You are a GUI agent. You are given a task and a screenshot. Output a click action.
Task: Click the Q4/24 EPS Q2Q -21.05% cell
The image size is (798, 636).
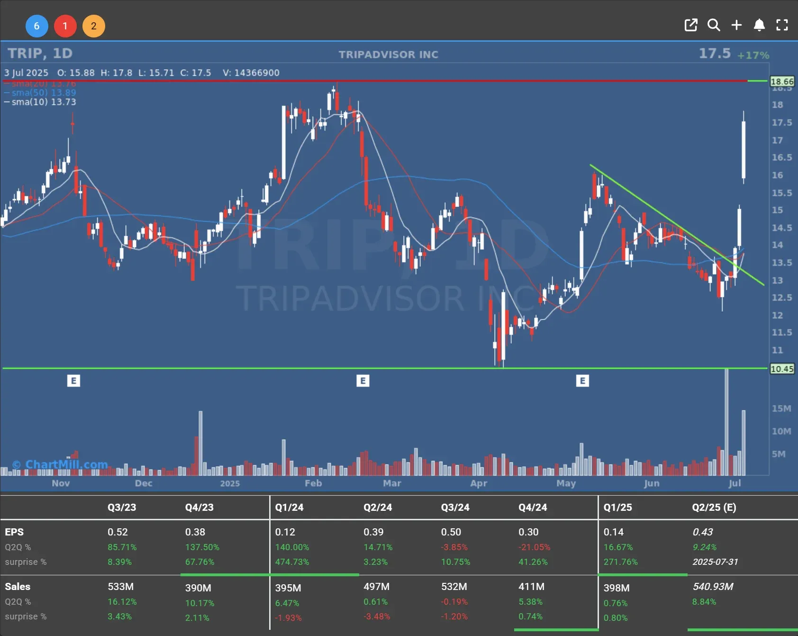[x=535, y=547]
